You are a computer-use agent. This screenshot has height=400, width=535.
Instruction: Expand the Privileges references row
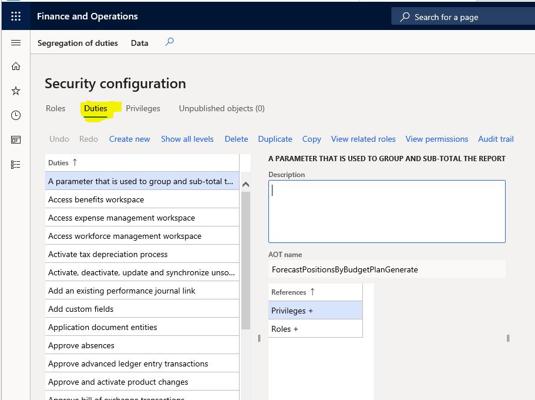[x=315, y=311]
